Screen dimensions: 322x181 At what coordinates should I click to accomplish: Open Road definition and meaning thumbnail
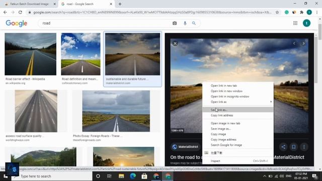point(80,54)
